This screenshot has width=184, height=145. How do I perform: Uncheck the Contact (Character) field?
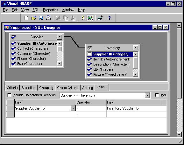(x=14, y=48)
